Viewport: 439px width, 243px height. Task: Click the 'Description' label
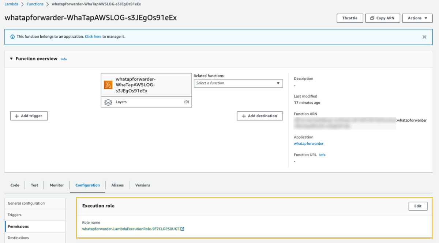click(x=304, y=79)
